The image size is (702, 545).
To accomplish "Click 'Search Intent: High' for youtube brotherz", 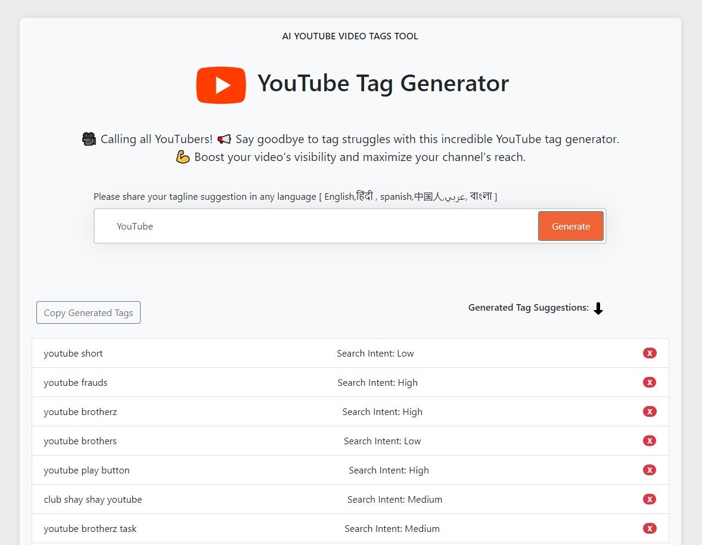I will pyautogui.click(x=383, y=411).
